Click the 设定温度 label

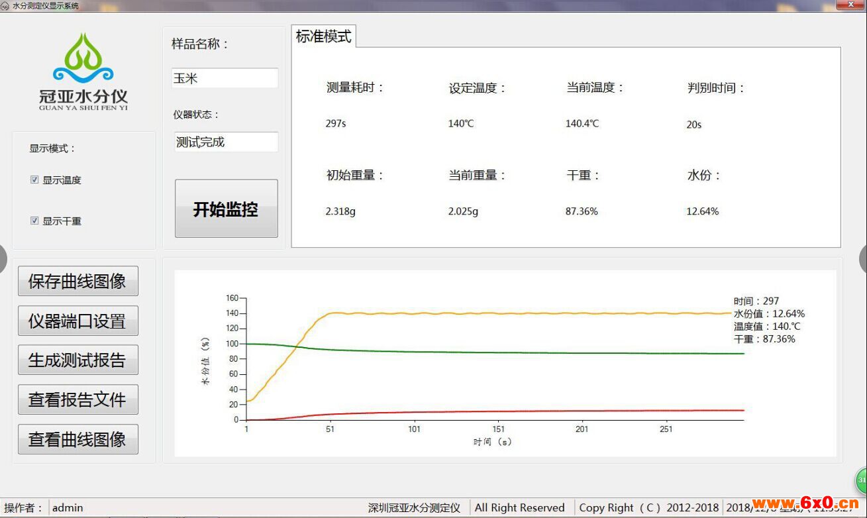coord(477,88)
